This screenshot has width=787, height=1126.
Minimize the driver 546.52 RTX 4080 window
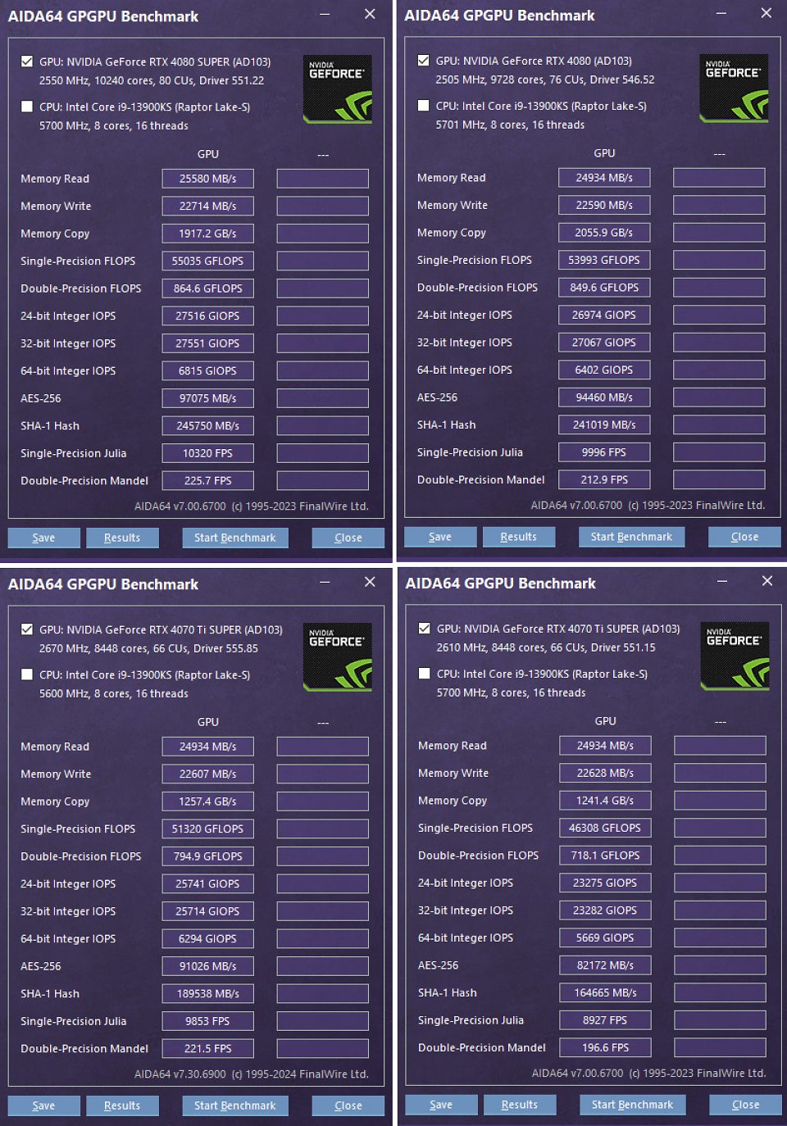721,14
